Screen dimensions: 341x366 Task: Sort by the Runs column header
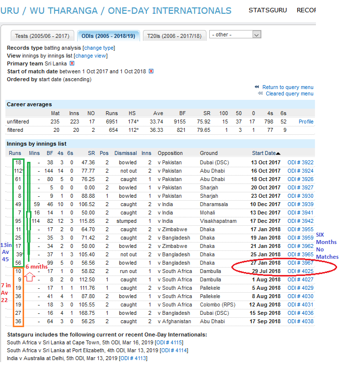(x=15, y=153)
